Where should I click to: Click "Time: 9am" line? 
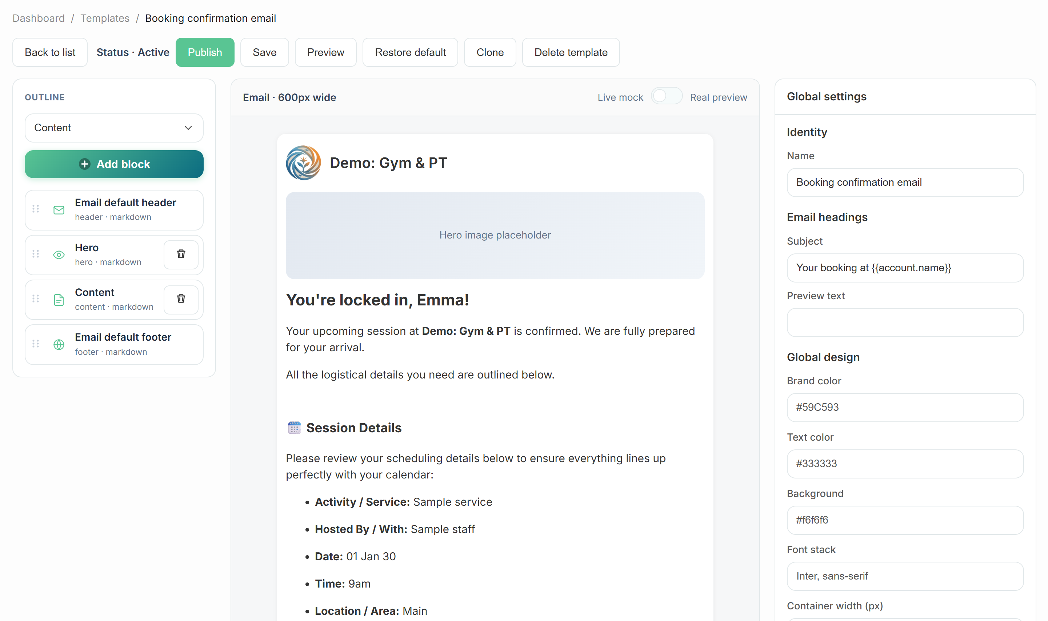pyautogui.click(x=342, y=583)
